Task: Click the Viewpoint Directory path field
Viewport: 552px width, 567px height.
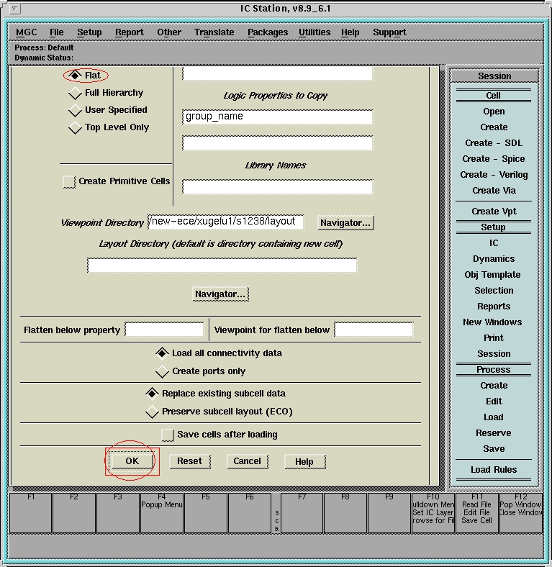Action: [225, 222]
